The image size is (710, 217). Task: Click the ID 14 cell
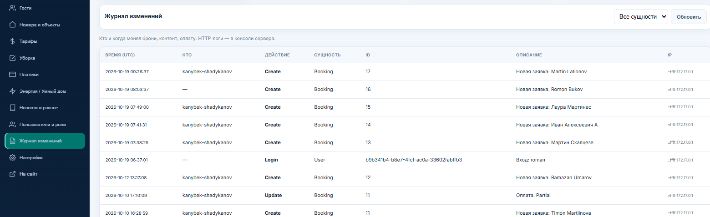pos(368,125)
